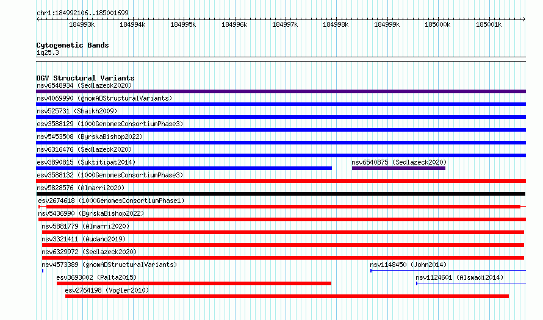Click the short purple nsv6540875 bar

(398, 168)
